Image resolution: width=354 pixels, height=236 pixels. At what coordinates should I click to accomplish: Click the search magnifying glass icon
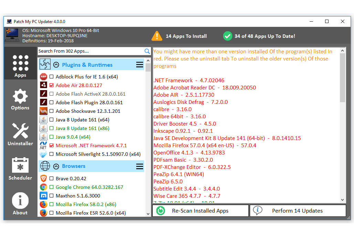pyautogui.click(x=147, y=51)
